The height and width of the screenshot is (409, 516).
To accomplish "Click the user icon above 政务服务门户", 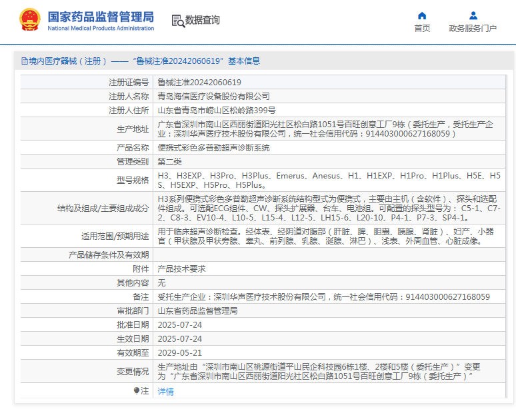I will [473, 15].
